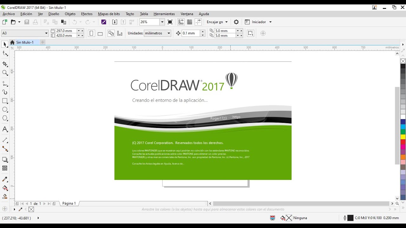The image size is (406, 228).
Task: Pick the black swatch in color palette
Action: [403, 66]
